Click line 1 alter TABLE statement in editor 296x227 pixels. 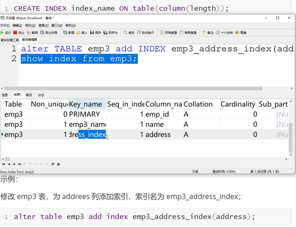click(157, 49)
